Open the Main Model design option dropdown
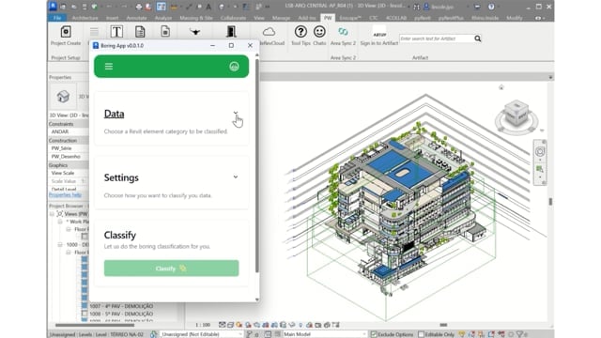The image size is (601, 338). (324, 334)
